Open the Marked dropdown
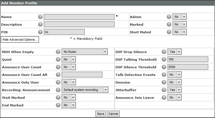 (x=180, y=25)
